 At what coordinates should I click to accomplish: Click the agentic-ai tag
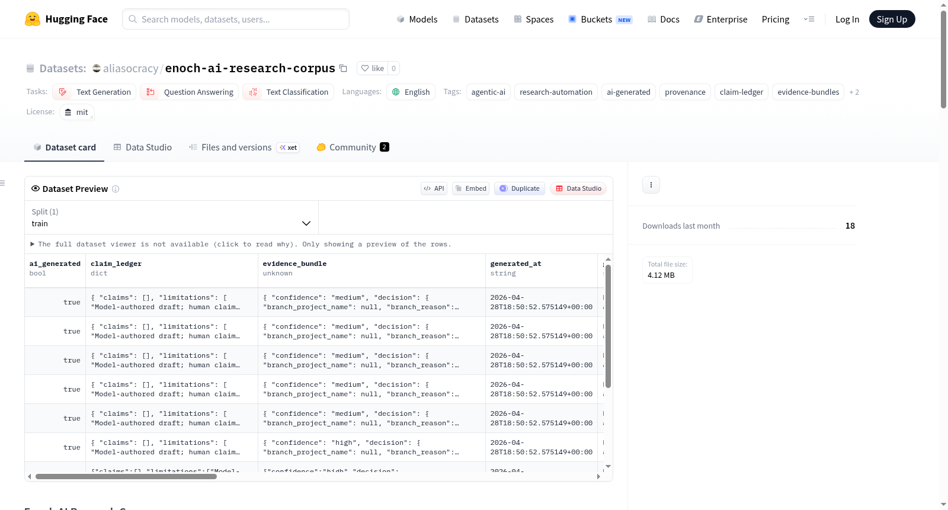pos(488,92)
